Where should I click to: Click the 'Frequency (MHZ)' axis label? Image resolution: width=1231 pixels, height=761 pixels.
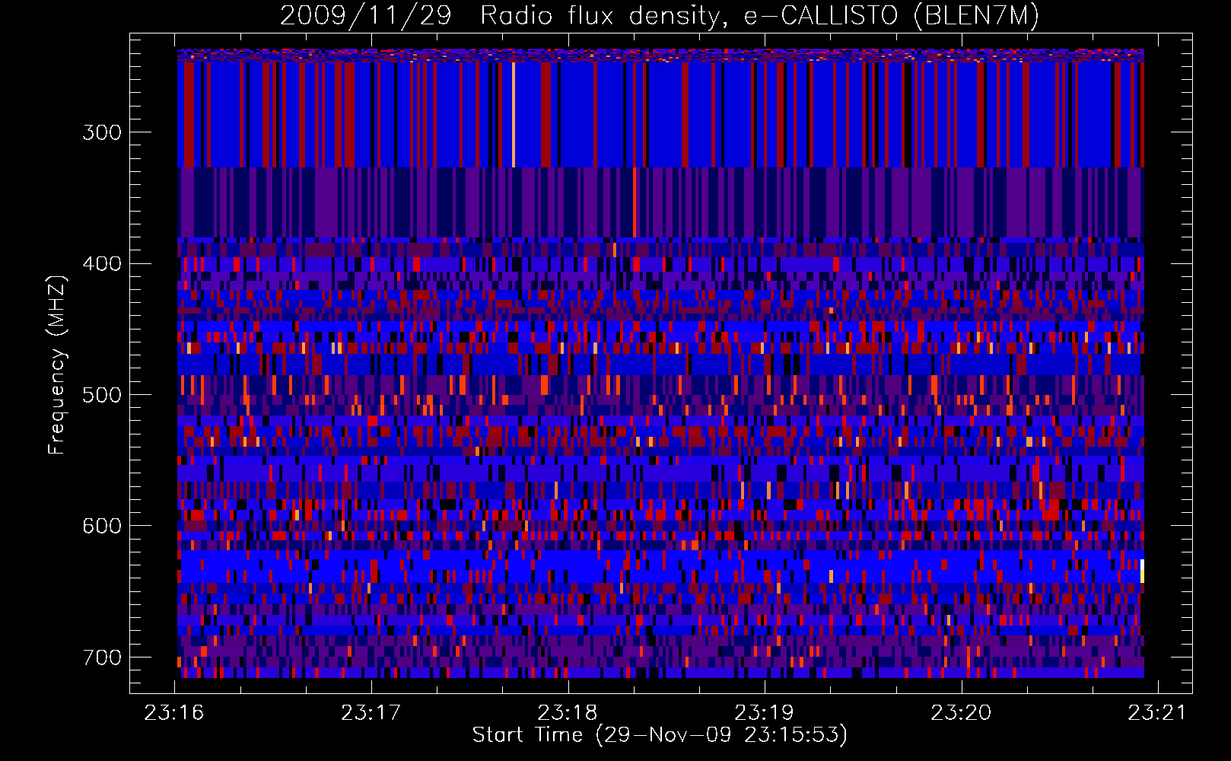click(57, 365)
